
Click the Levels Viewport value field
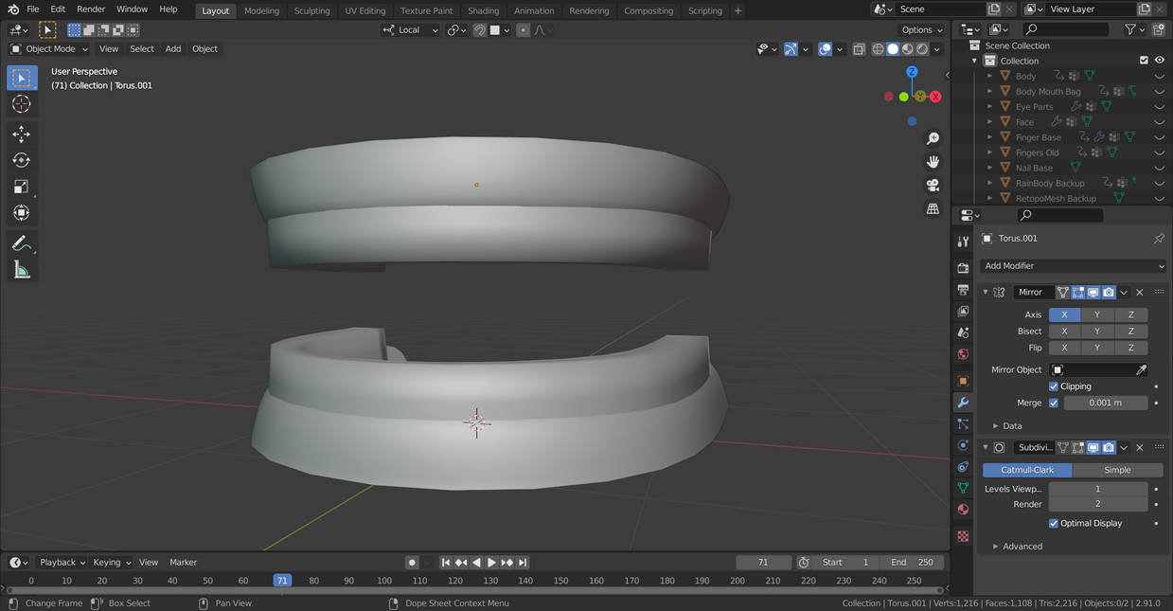pos(1097,489)
